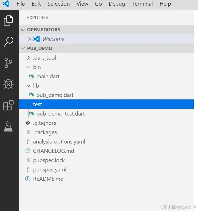198x211 pixels.
Task: Open the Go menu
Action: click(98, 4)
